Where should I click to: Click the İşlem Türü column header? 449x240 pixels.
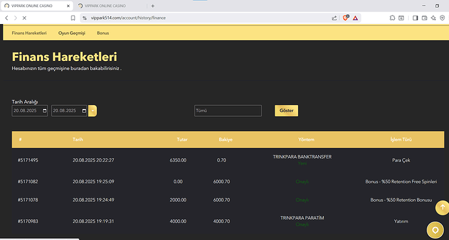pyautogui.click(x=401, y=139)
